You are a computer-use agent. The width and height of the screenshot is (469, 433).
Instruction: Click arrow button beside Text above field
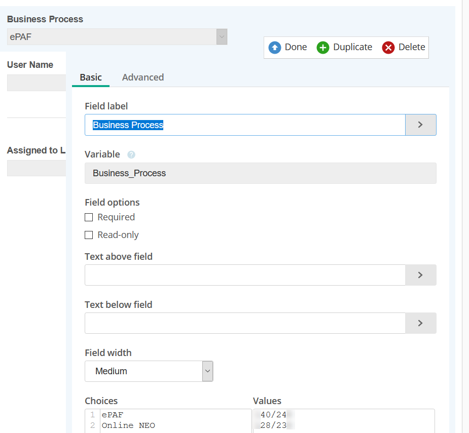420,275
